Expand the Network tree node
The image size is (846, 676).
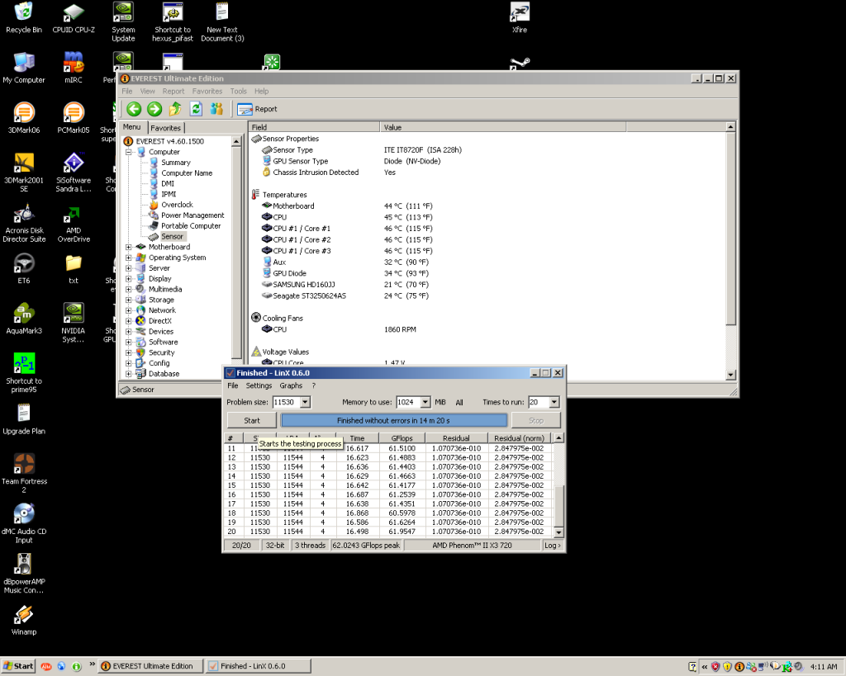(128, 310)
